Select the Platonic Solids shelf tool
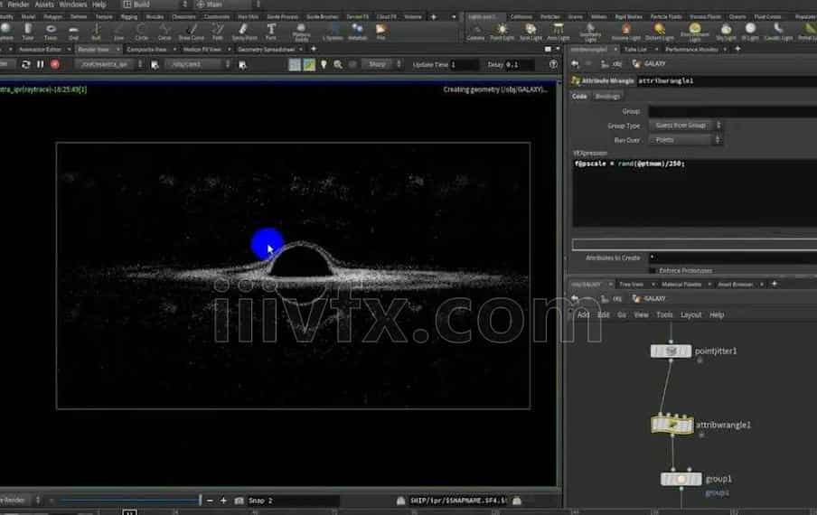 point(301,33)
